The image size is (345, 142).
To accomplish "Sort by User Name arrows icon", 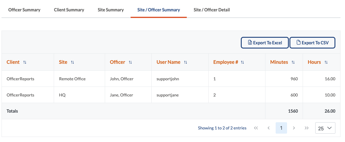I will 186,62.
